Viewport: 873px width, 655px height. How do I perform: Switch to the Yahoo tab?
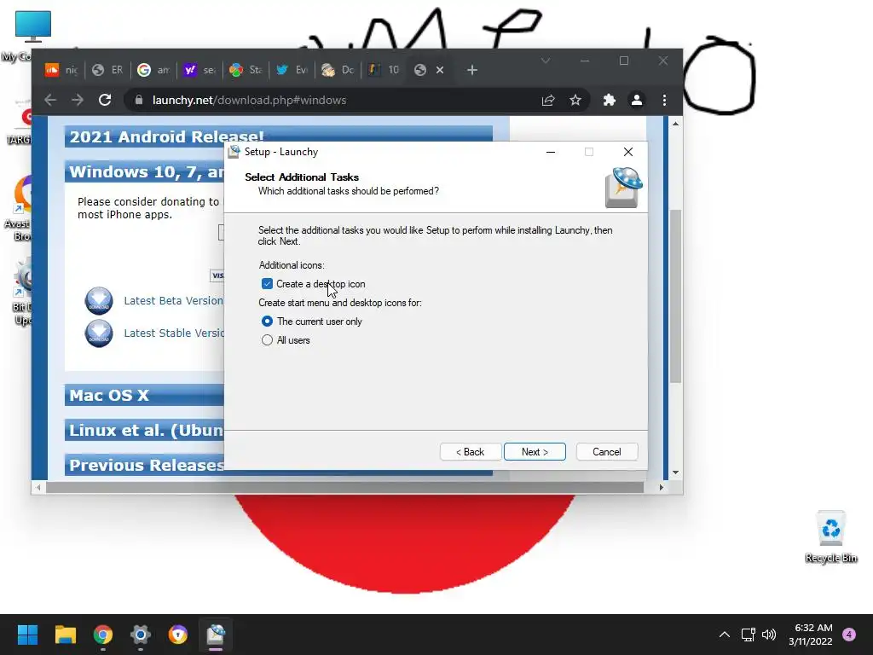[199, 70]
